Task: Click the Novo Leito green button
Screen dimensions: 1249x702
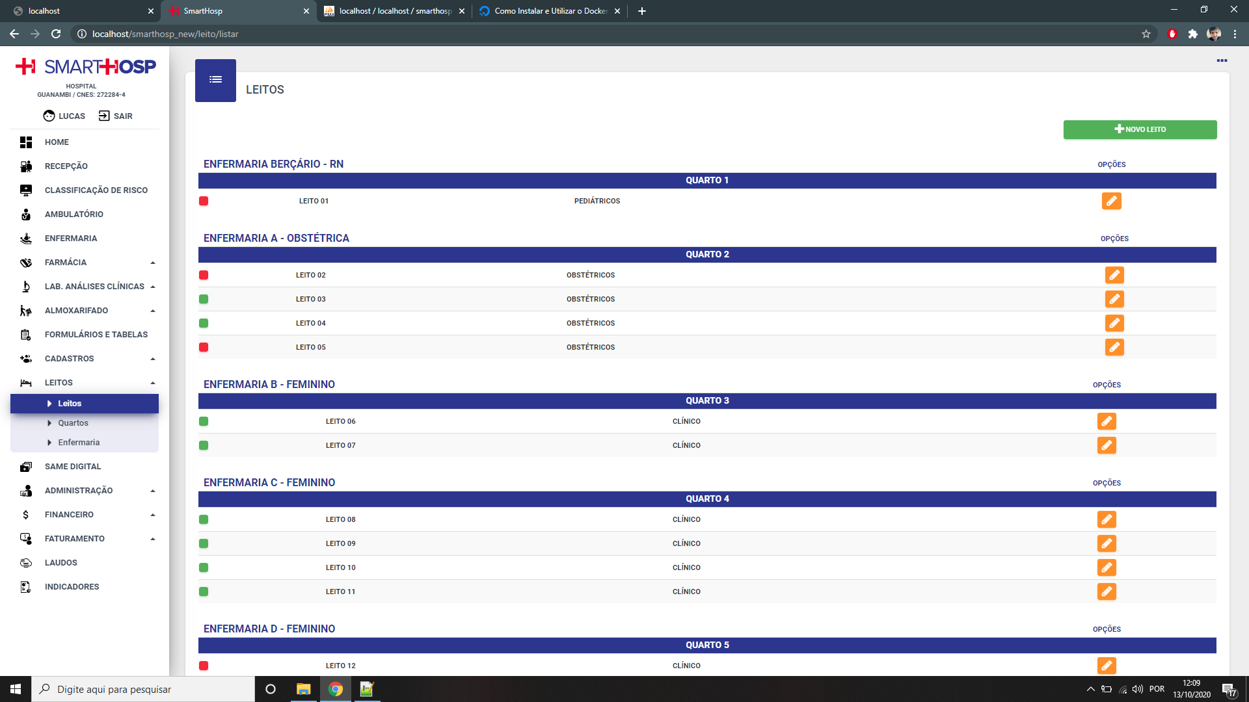Action: point(1140,129)
